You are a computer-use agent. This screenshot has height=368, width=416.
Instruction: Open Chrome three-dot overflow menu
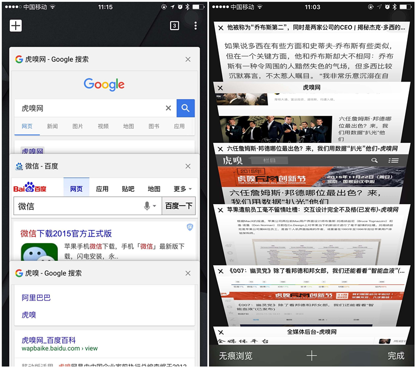point(196,26)
